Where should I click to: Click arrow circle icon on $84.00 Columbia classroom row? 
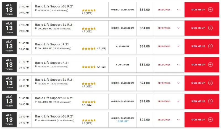211,46
